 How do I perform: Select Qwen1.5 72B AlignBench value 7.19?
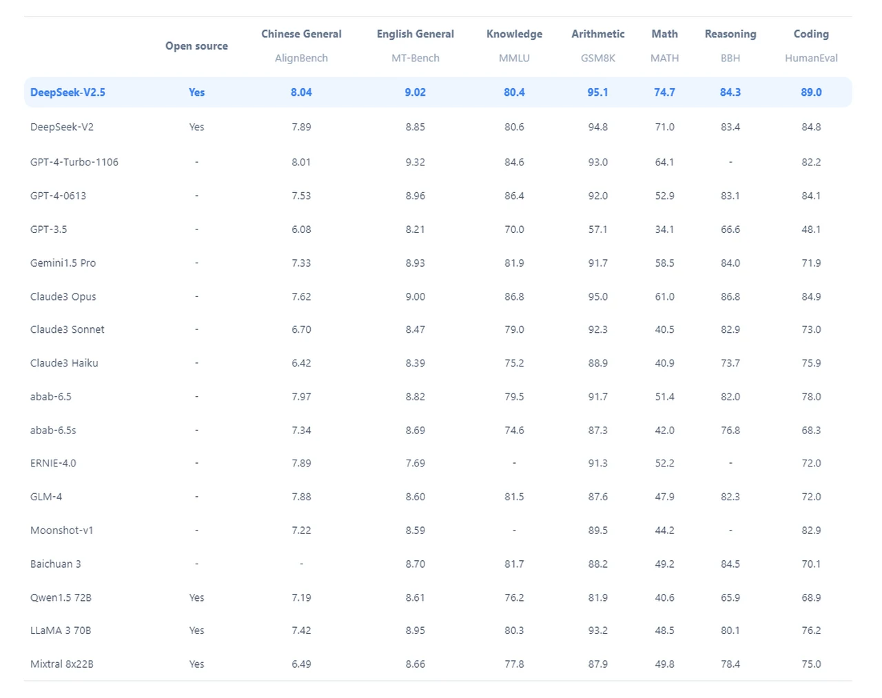(x=301, y=598)
